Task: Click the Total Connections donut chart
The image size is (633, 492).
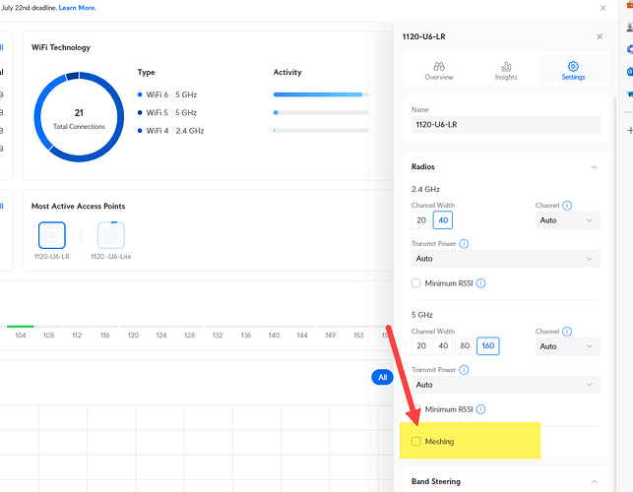Action: point(79,117)
